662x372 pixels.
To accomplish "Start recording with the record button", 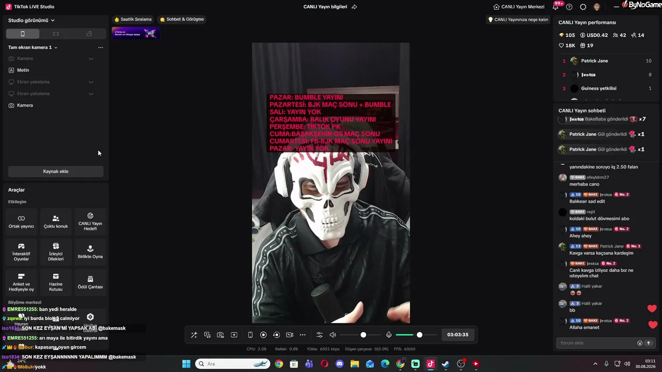I will (x=263, y=335).
